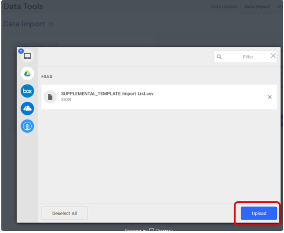Click the csv file document icon

50,97
